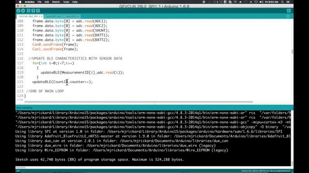Save sketch using the Save icon
The width and height of the screenshot is (309, 173).
[x=38, y=11]
